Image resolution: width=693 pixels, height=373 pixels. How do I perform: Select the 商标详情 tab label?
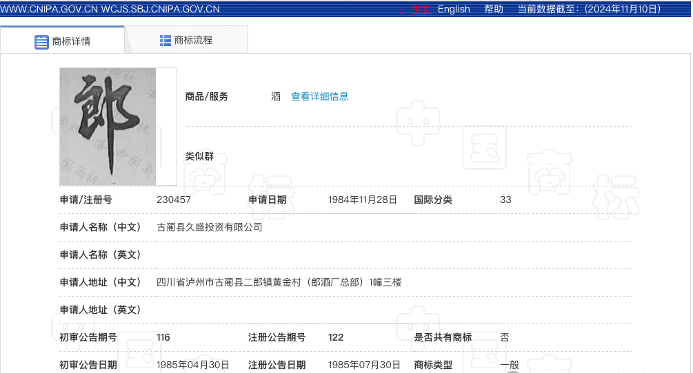pyautogui.click(x=71, y=41)
